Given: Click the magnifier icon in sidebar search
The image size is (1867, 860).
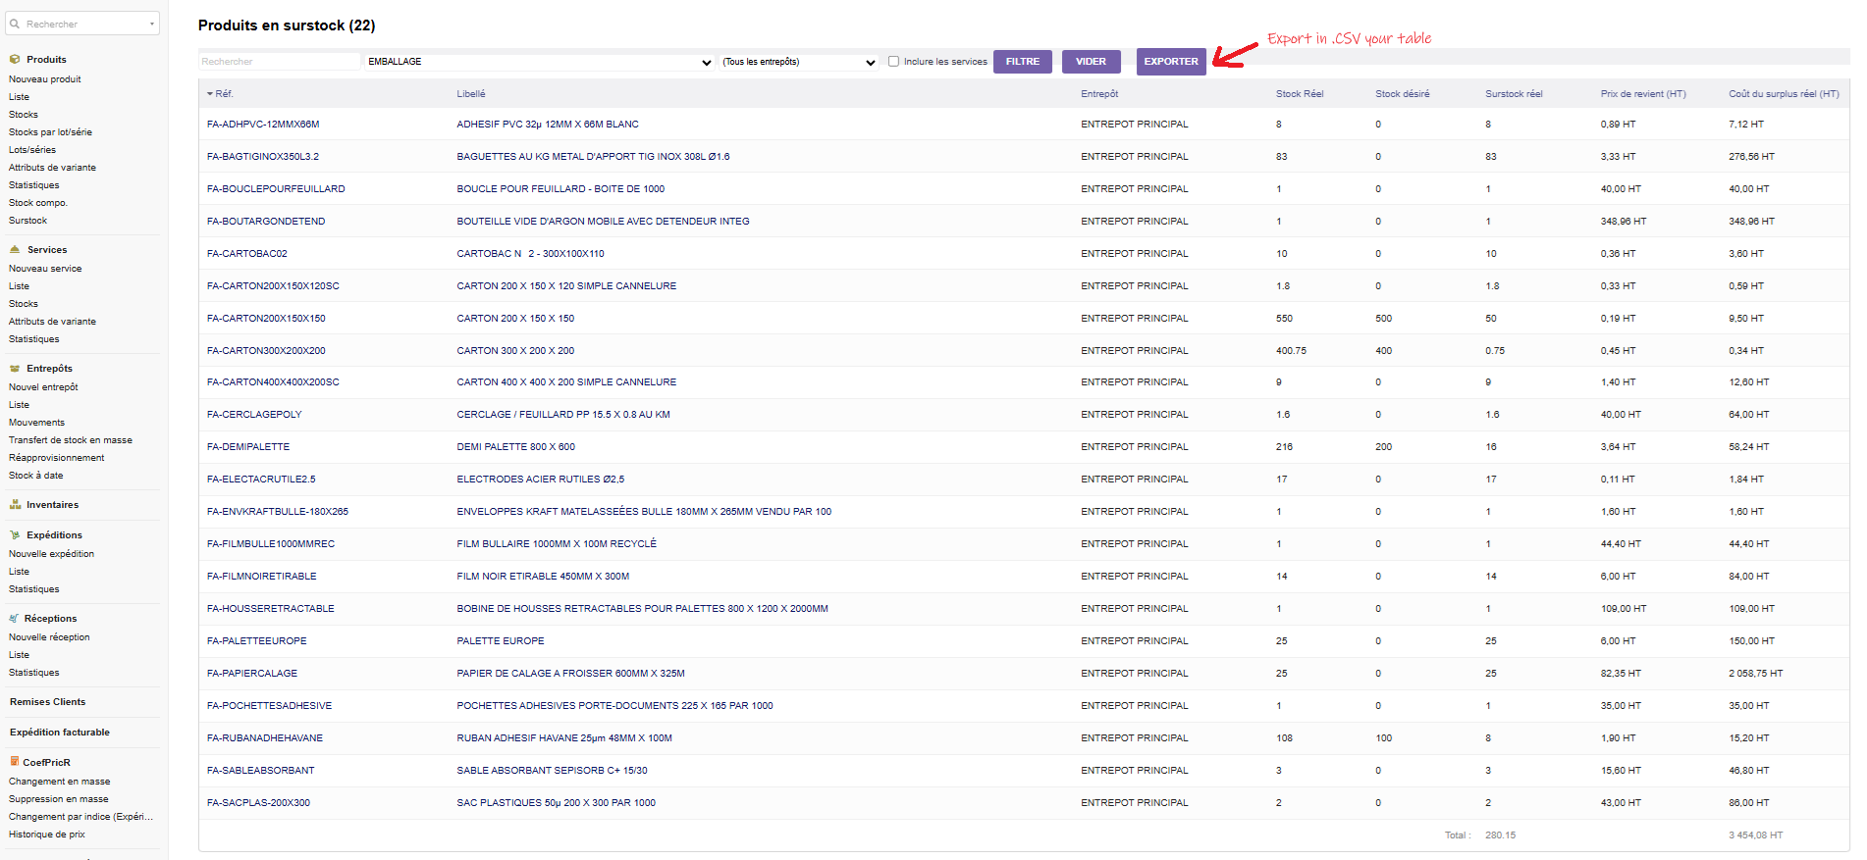Looking at the screenshot, I should point(15,24).
